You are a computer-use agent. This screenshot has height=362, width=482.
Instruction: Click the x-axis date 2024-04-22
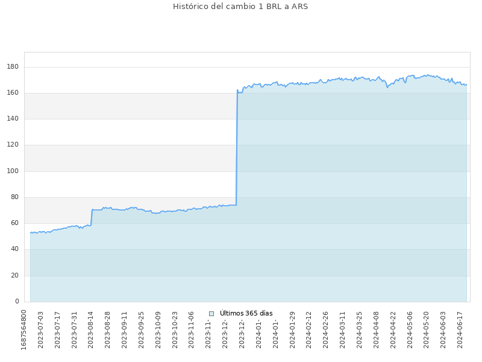393,330
